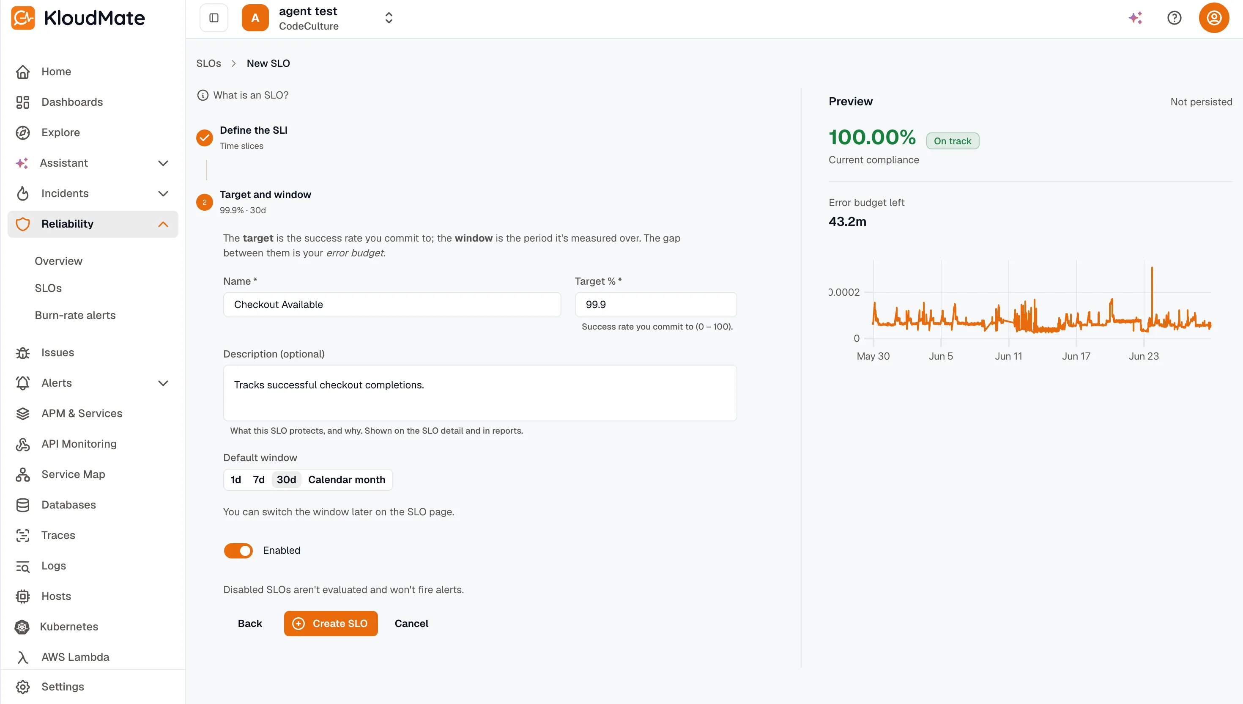Select the 7d default window
This screenshot has height=704, width=1243.
[x=259, y=480]
